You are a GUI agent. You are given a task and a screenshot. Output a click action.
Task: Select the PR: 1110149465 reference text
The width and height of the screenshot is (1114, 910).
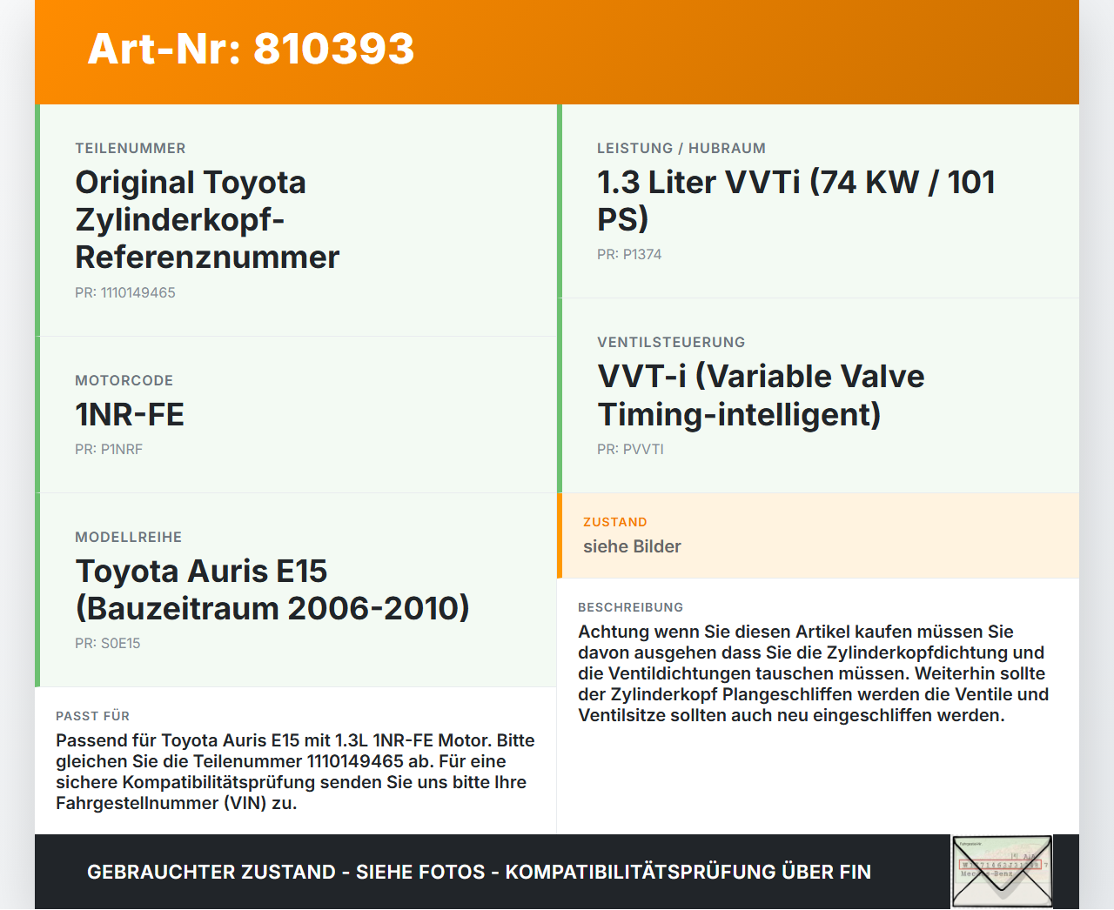[x=125, y=293]
